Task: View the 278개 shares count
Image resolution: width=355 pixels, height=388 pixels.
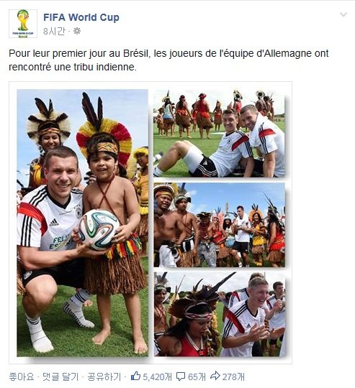Action: 233,377
